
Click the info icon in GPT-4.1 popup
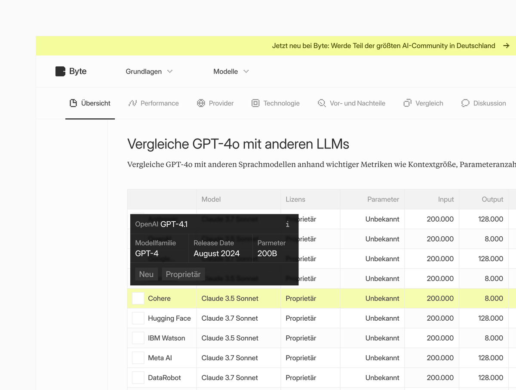click(x=288, y=224)
